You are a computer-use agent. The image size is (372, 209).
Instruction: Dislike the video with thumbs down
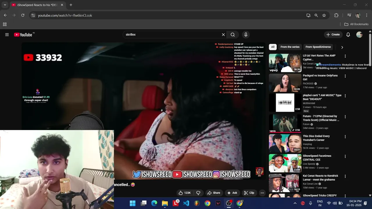(x=198, y=193)
